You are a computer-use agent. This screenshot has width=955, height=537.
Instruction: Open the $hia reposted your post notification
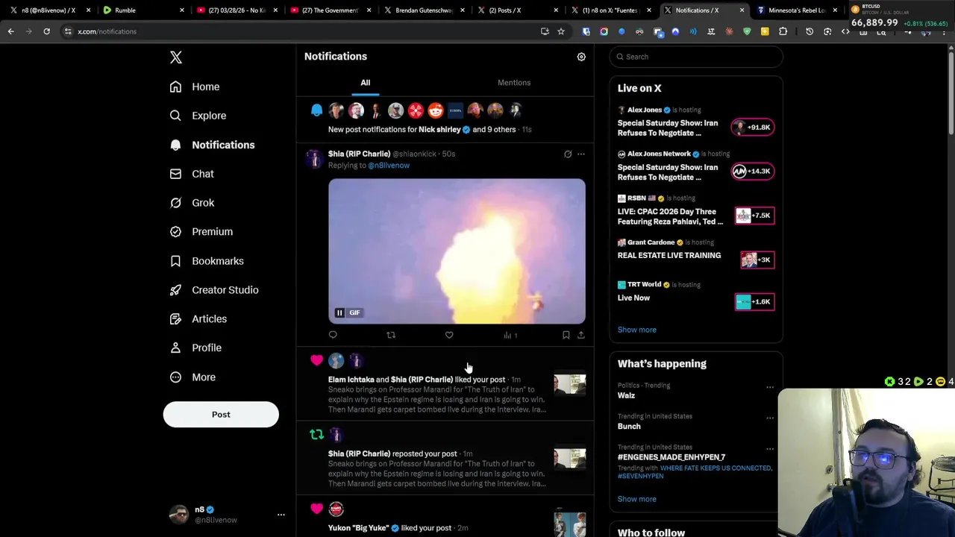coord(445,458)
